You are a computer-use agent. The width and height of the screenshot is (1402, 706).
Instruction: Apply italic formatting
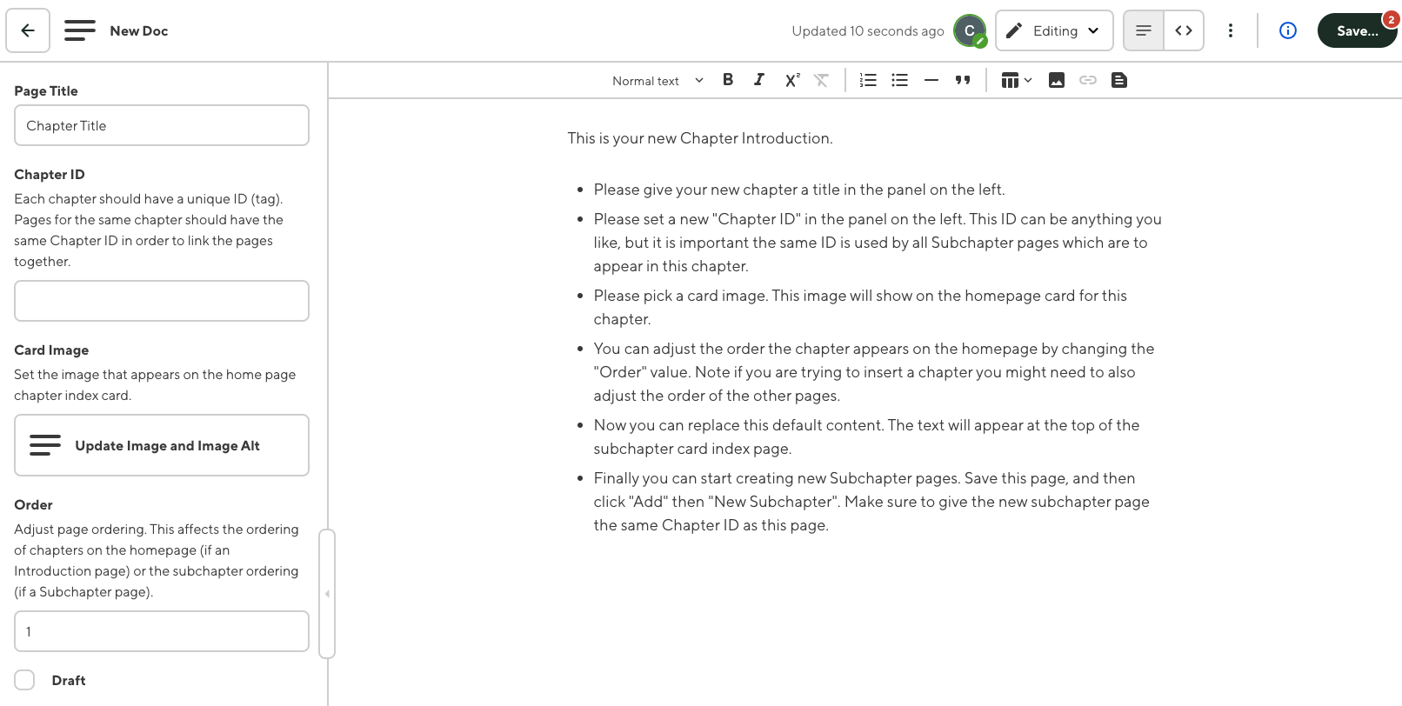759,80
